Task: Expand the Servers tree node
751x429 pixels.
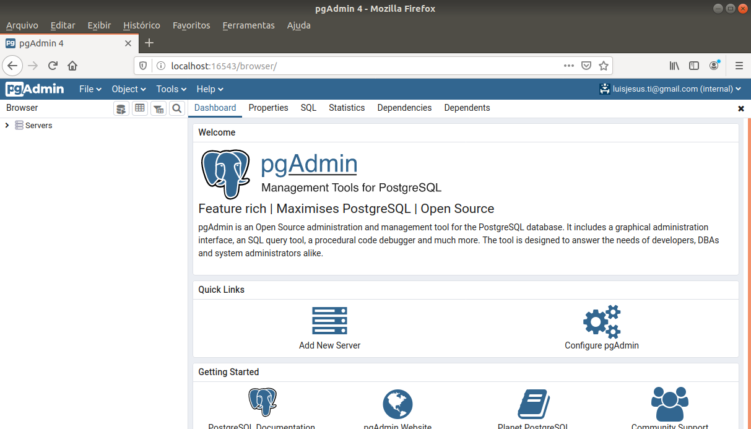Action: click(x=7, y=125)
